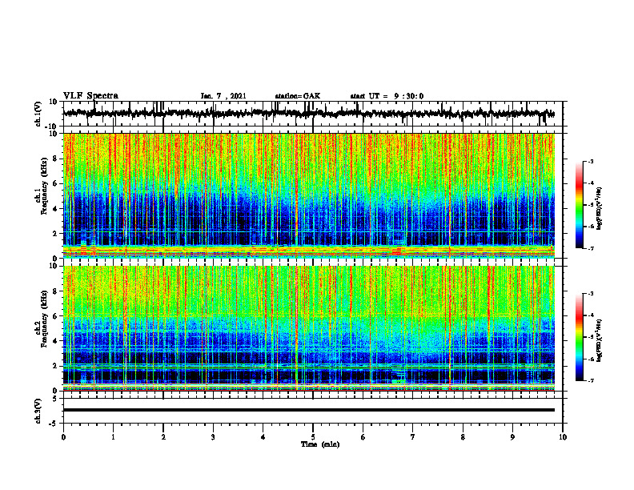Click the "8" kHz tick on ch.1 frequency axis
The image size is (634, 490).
point(55,159)
